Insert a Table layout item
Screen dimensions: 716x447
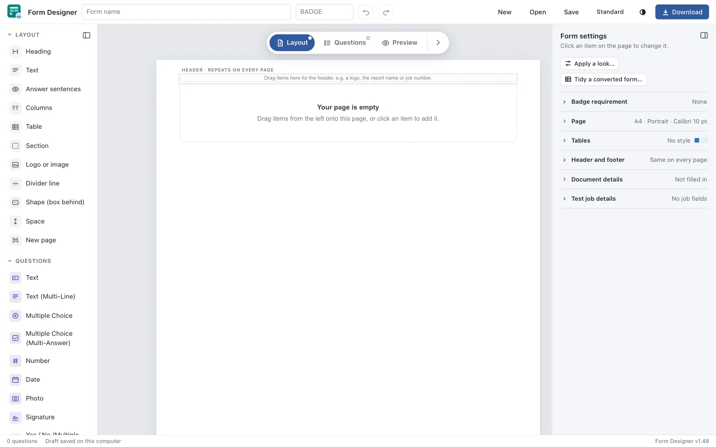point(48,127)
